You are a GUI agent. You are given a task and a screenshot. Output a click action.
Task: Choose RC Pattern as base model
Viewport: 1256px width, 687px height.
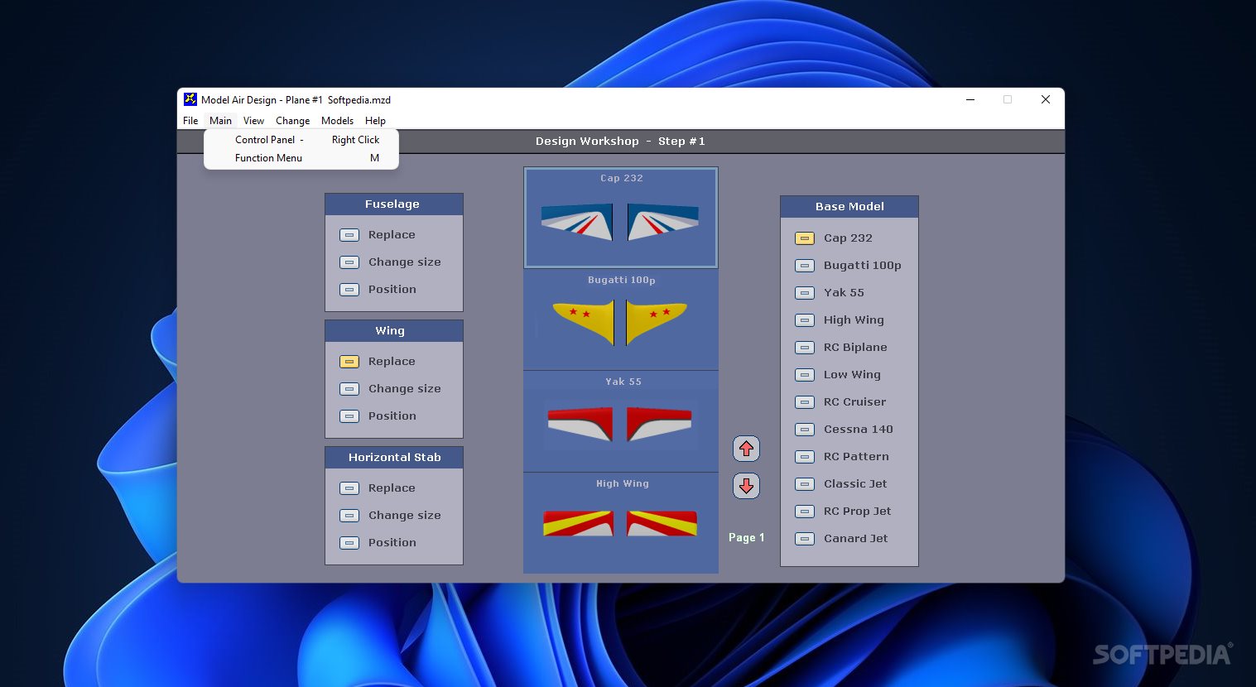click(805, 457)
